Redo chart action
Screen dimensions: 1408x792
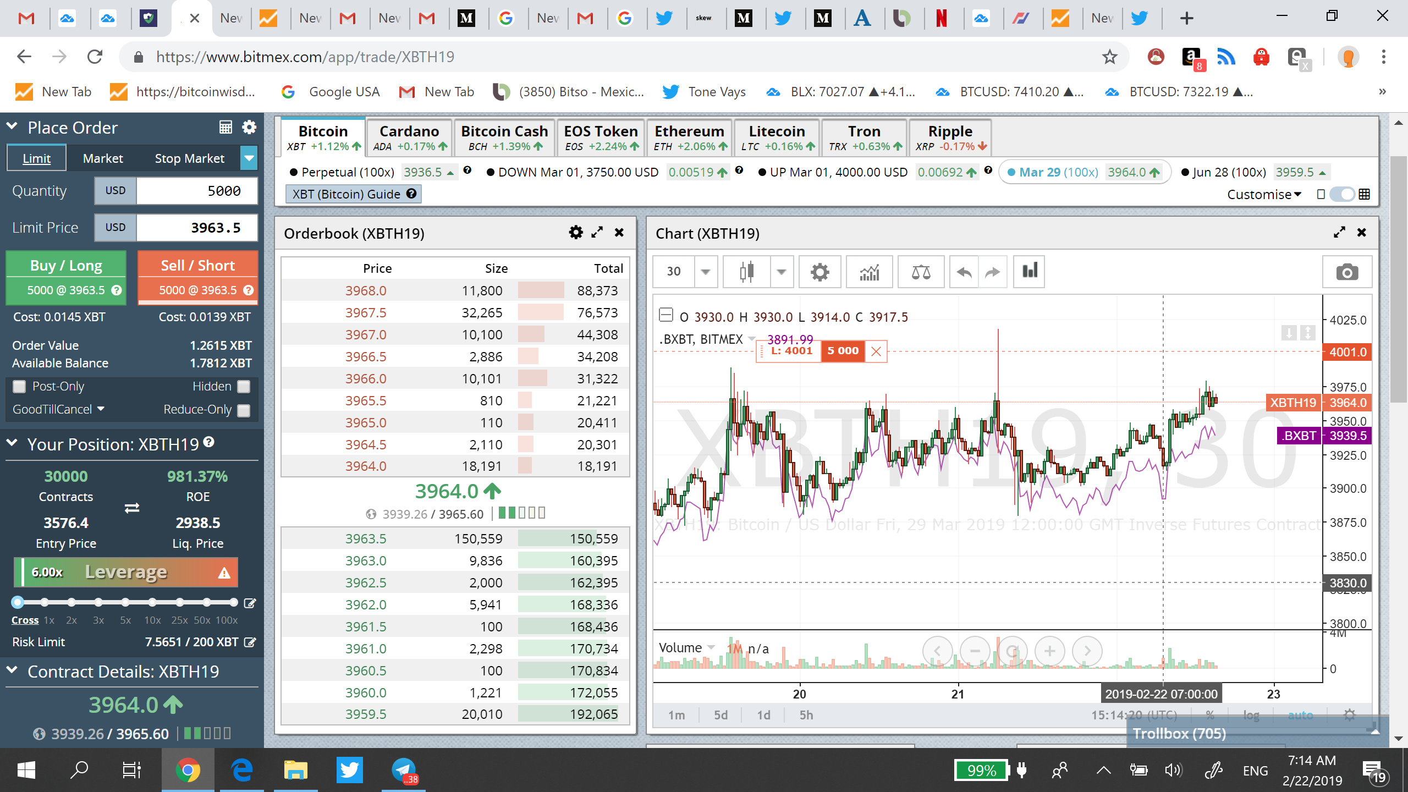click(x=993, y=272)
